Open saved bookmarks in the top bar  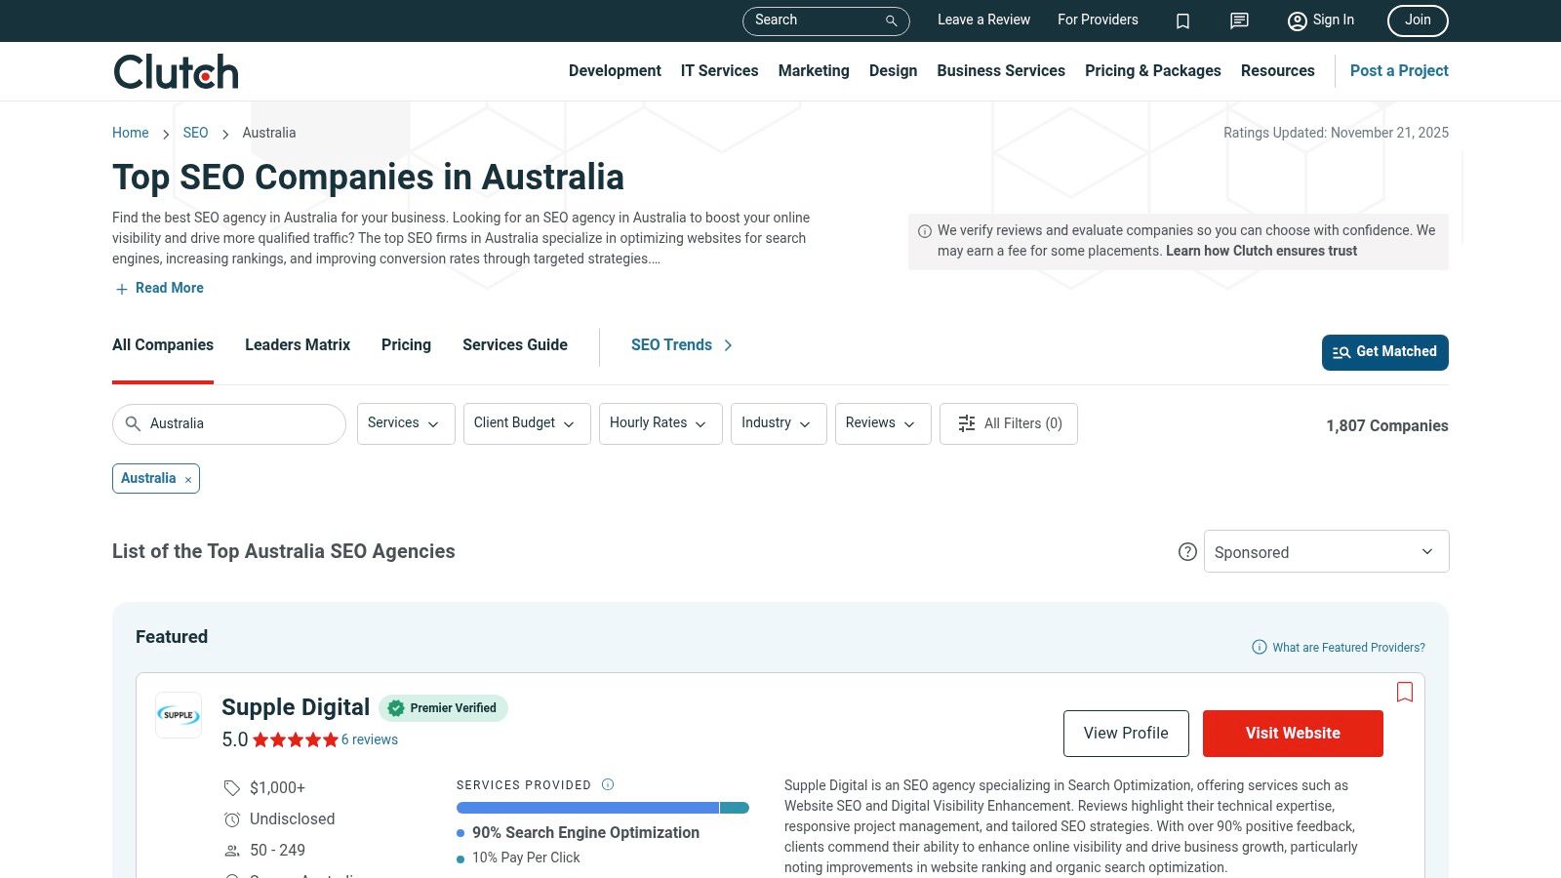point(1182,20)
